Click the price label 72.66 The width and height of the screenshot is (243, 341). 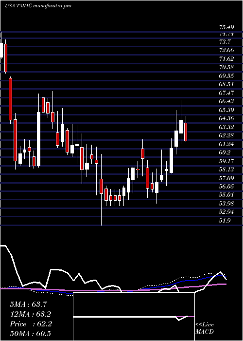(226, 50)
